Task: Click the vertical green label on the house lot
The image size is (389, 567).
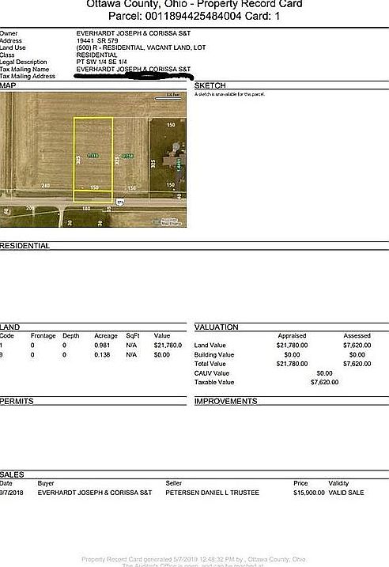Action: pyautogui.click(x=179, y=164)
